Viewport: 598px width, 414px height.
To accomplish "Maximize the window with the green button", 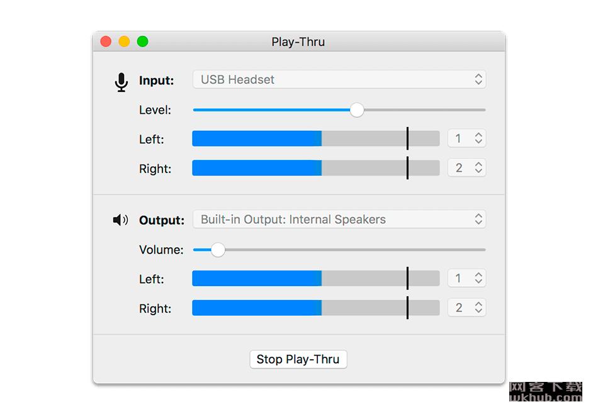I will (142, 41).
